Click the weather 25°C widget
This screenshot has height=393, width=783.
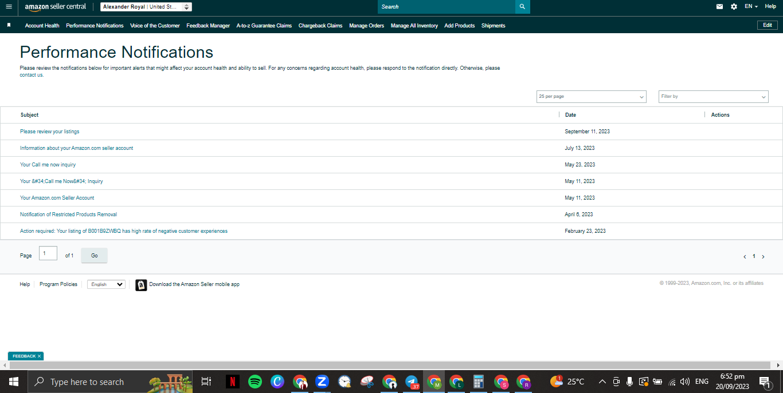click(567, 382)
